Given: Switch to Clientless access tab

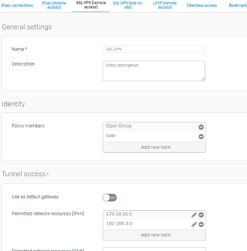Looking at the screenshot, I should (x=202, y=5).
